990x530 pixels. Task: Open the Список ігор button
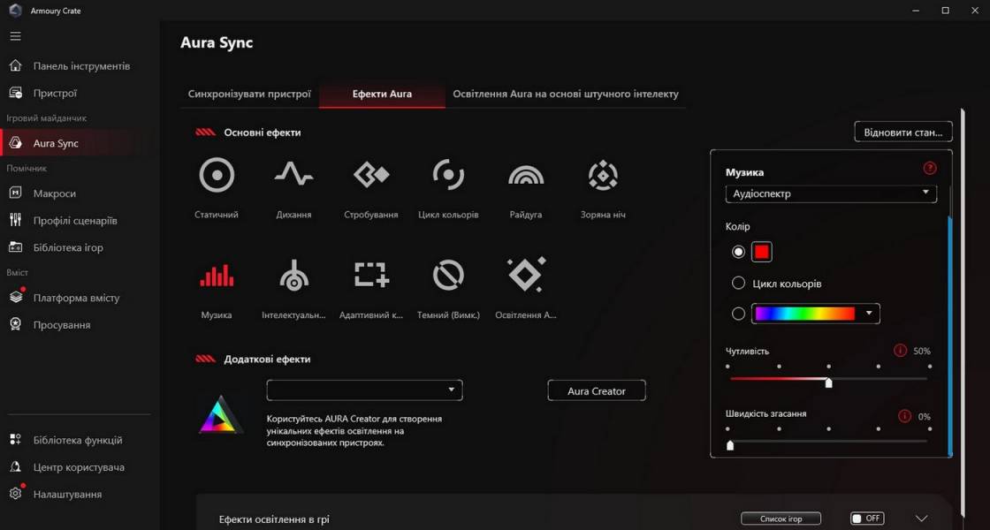pos(781,519)
